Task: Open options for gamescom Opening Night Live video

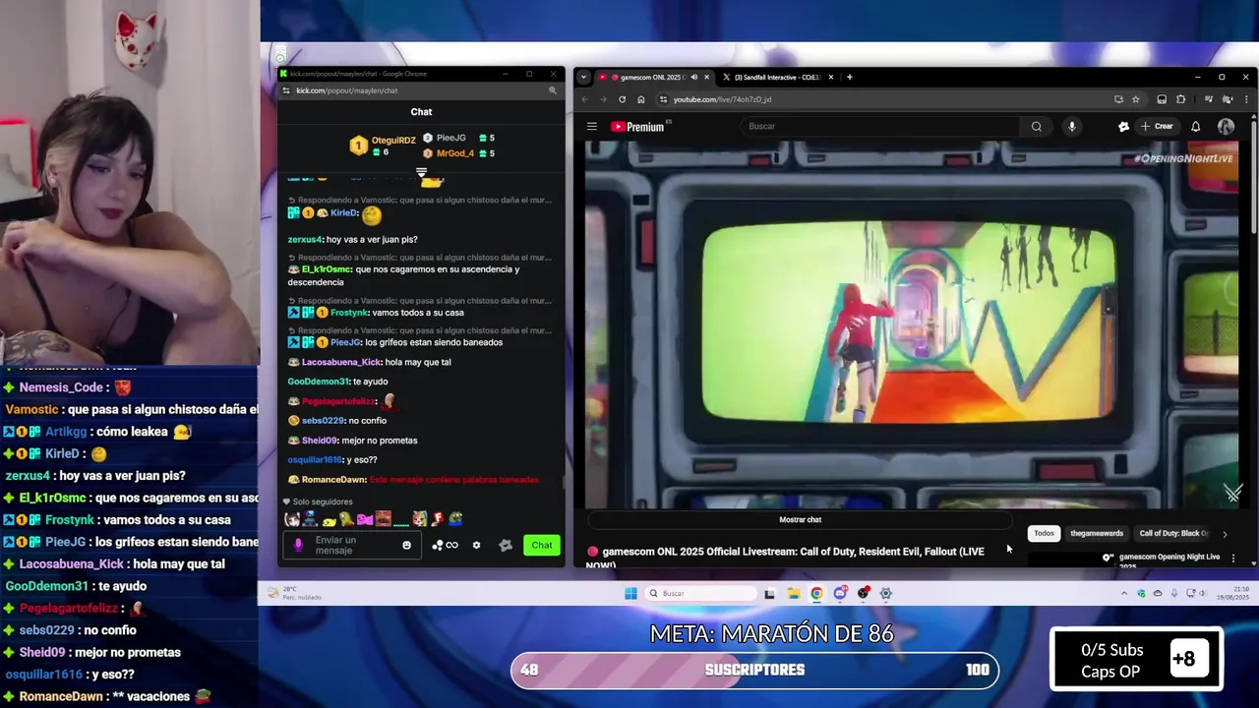Action: click(1233, 558)
